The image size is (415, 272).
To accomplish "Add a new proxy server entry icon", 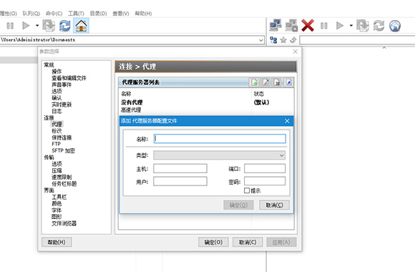I will [254, 82].
